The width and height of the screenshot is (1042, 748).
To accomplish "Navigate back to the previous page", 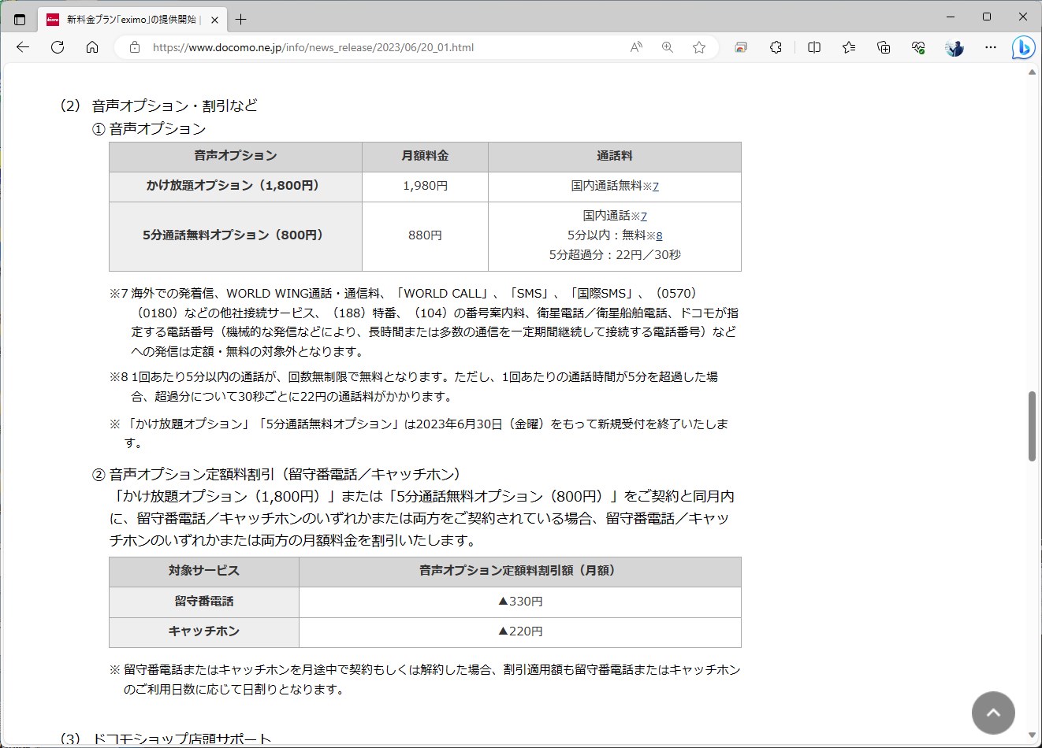I will 22,47.
